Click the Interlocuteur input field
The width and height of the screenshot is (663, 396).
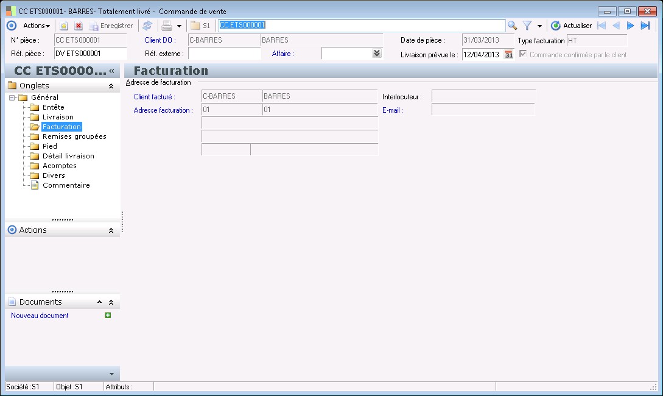[x=483, y=96]
